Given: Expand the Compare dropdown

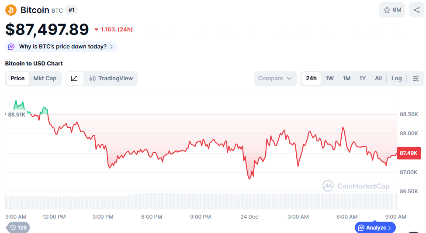Looking at the screenshot, I should click(275, 79).
